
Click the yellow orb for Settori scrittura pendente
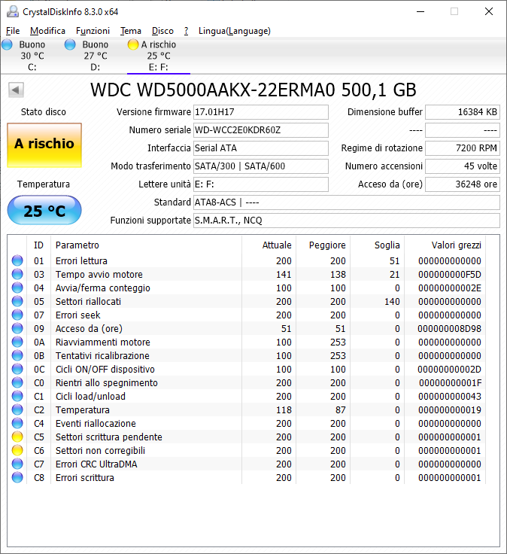tap(17, 437)
